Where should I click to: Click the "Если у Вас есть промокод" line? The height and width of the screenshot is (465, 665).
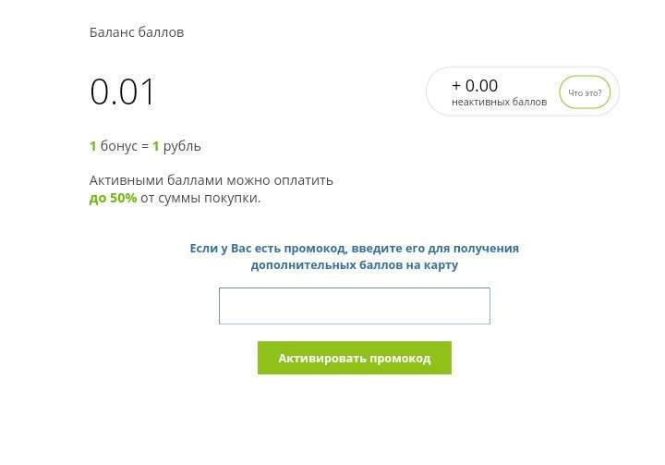(x=354, y=248)
